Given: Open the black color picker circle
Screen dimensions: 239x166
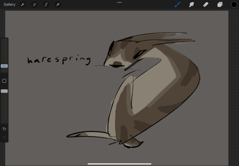Looking at the screenshot, I should tap(234, 4).
